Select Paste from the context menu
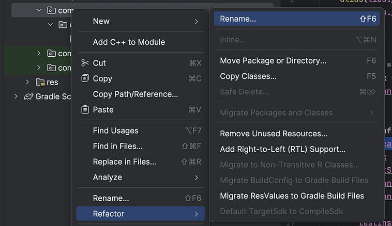The image size is (392, 226). tap(140, 109)
